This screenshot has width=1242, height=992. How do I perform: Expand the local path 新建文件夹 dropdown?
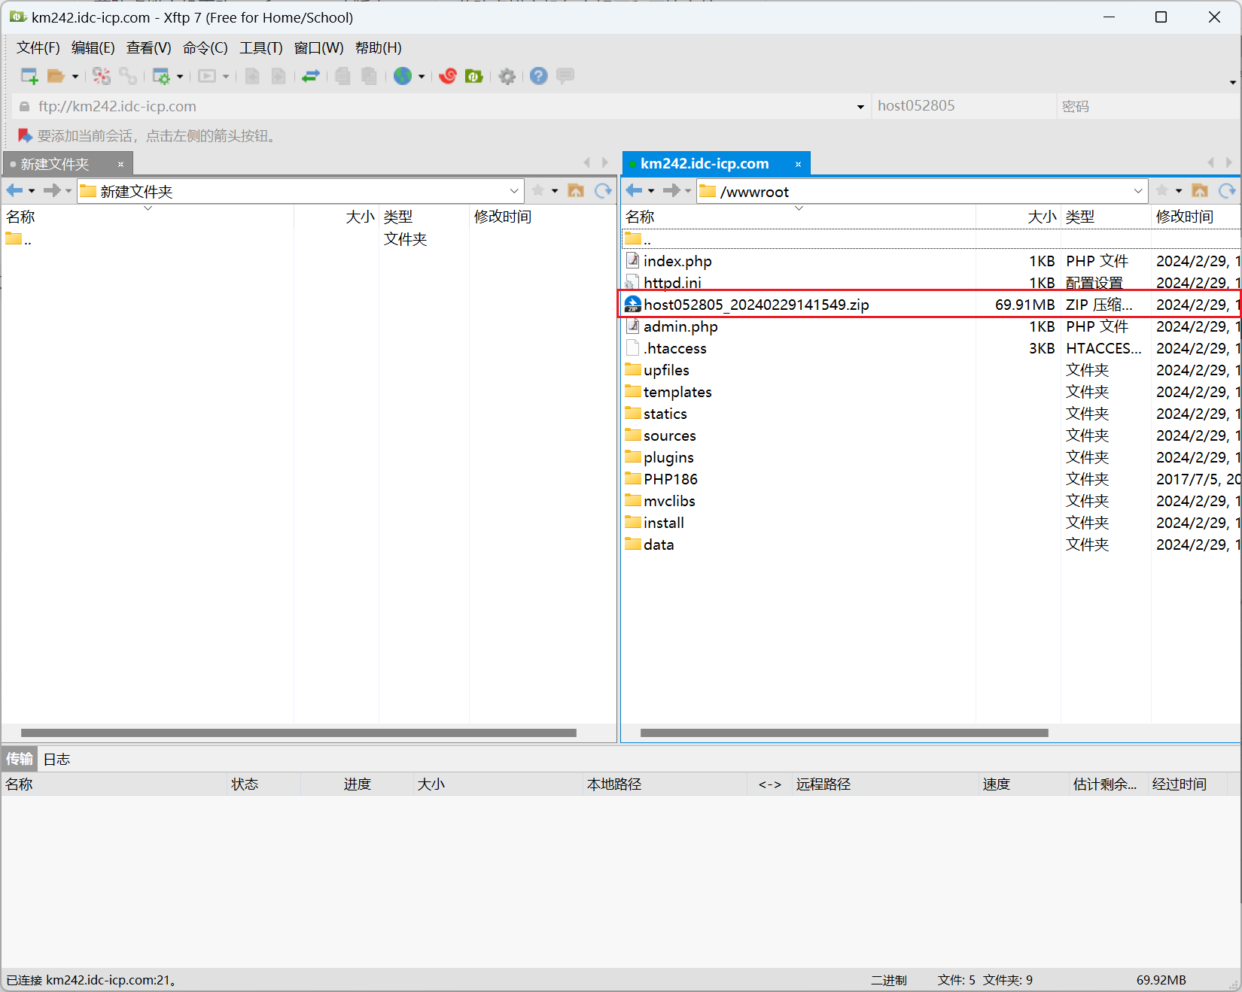514,191
